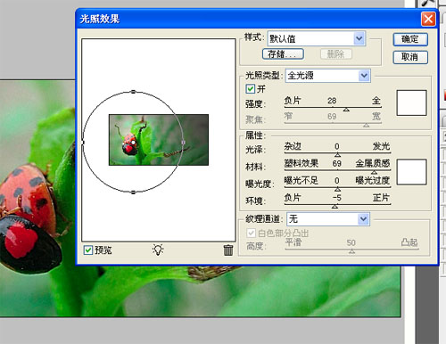Click the bottom handle of light circle
The image size is (446, 344).
133,192
